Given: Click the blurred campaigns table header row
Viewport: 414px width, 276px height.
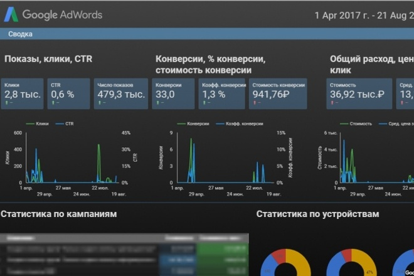Looking at the screenshot, I should click(124, 238).
